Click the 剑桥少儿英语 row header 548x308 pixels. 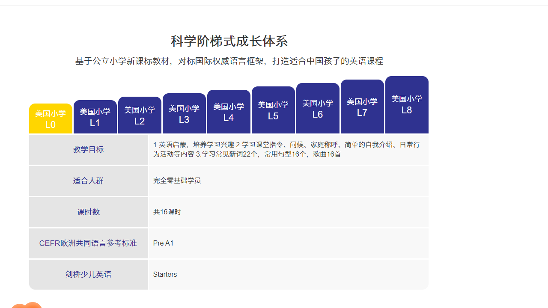coord(88,274)
